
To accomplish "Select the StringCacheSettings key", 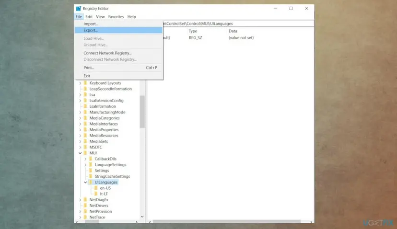I will tap(112, 176).
